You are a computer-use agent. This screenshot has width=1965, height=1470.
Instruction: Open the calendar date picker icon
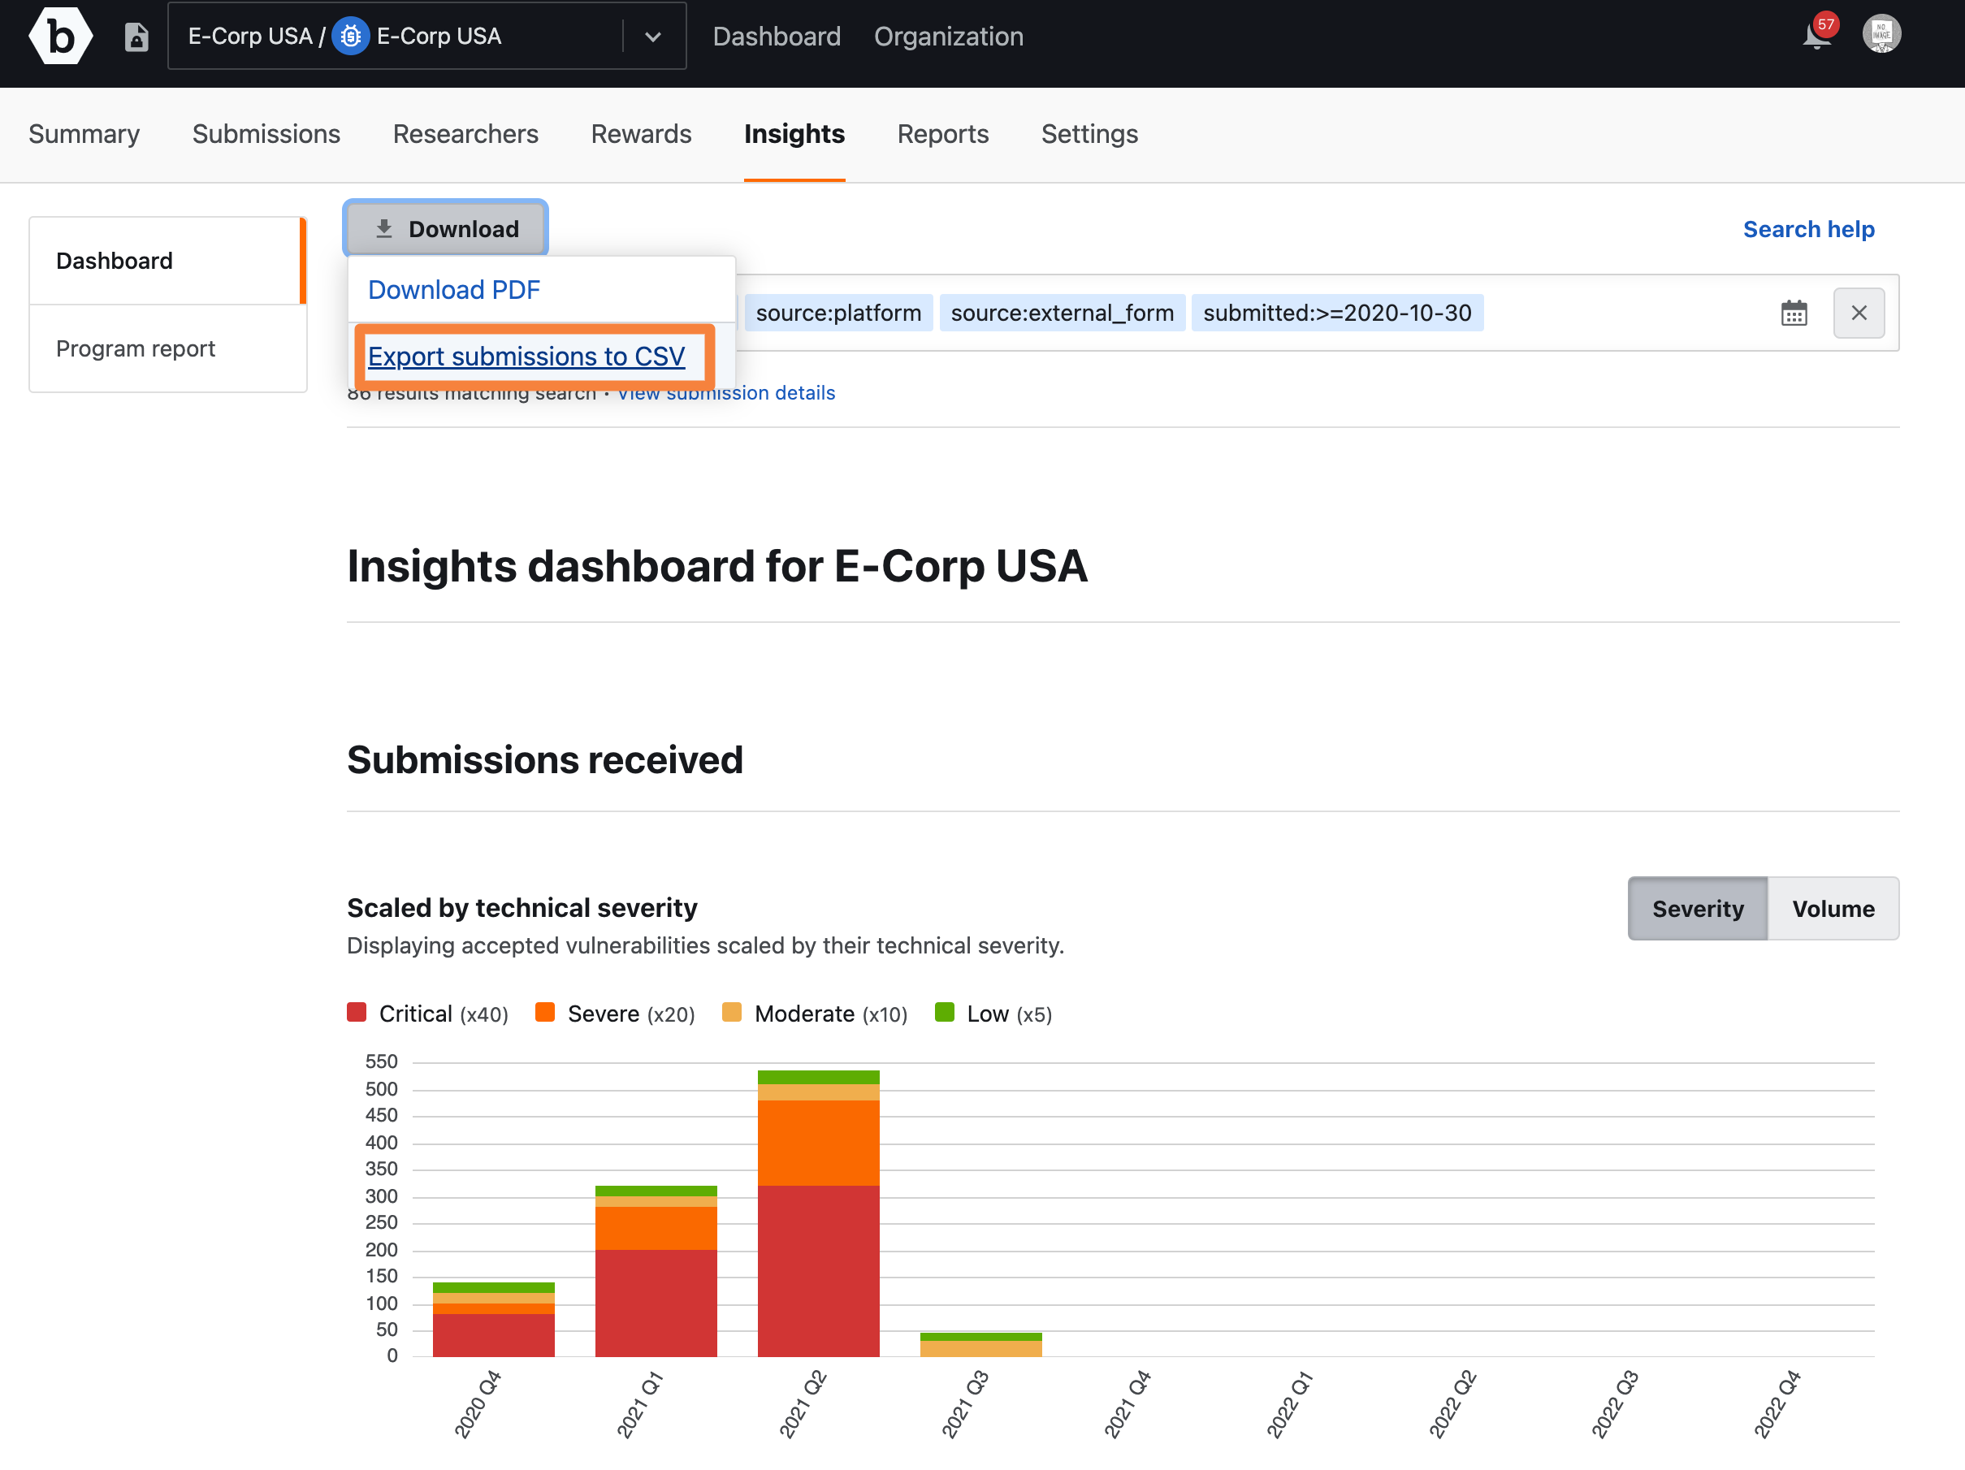(1794, 313)
